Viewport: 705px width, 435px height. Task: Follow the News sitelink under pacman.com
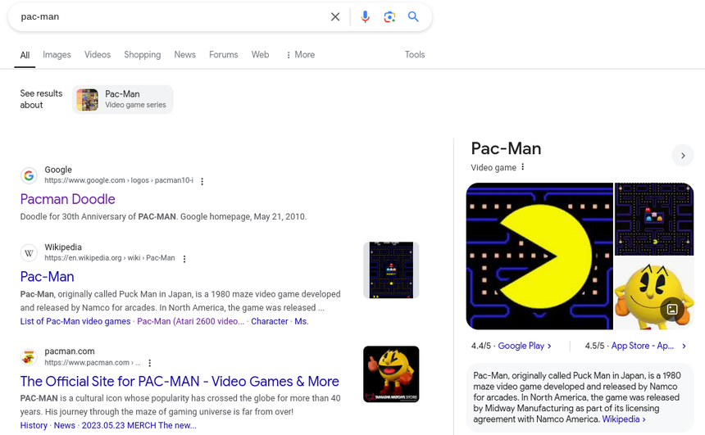tap(64, 425)
